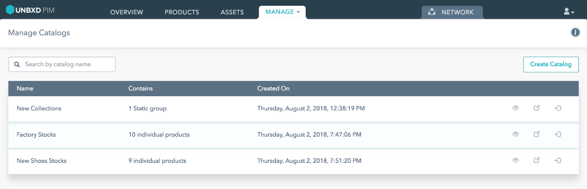Expand the Manage dropdown menu
This screenshot has height=189, width=587.
click(282, 12)
